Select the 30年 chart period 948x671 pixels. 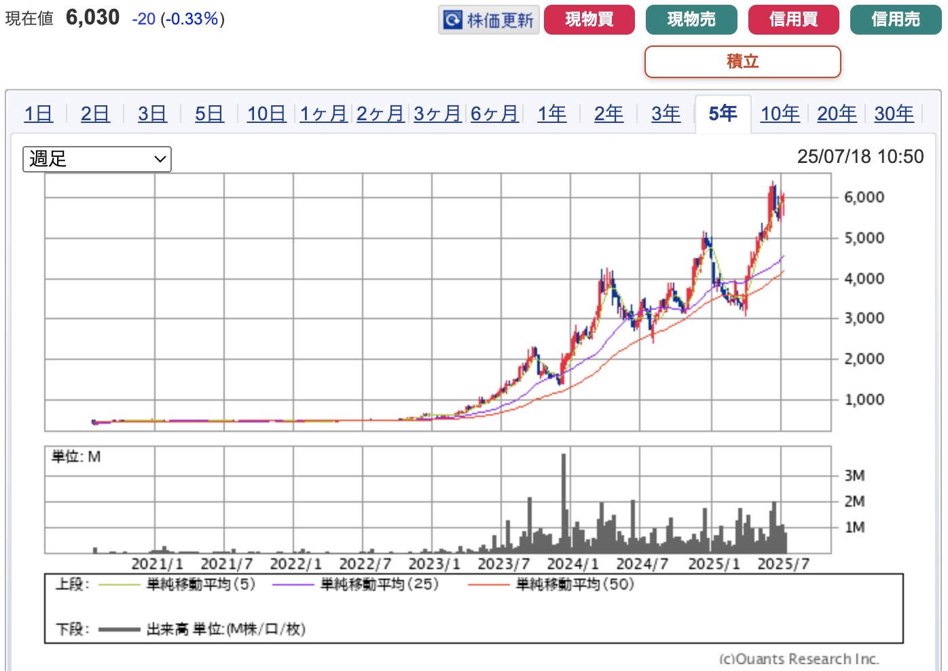pos(894,113)
